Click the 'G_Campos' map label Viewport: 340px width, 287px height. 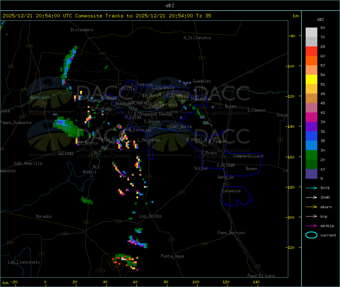pyautogui.click(x=257, y=110)
